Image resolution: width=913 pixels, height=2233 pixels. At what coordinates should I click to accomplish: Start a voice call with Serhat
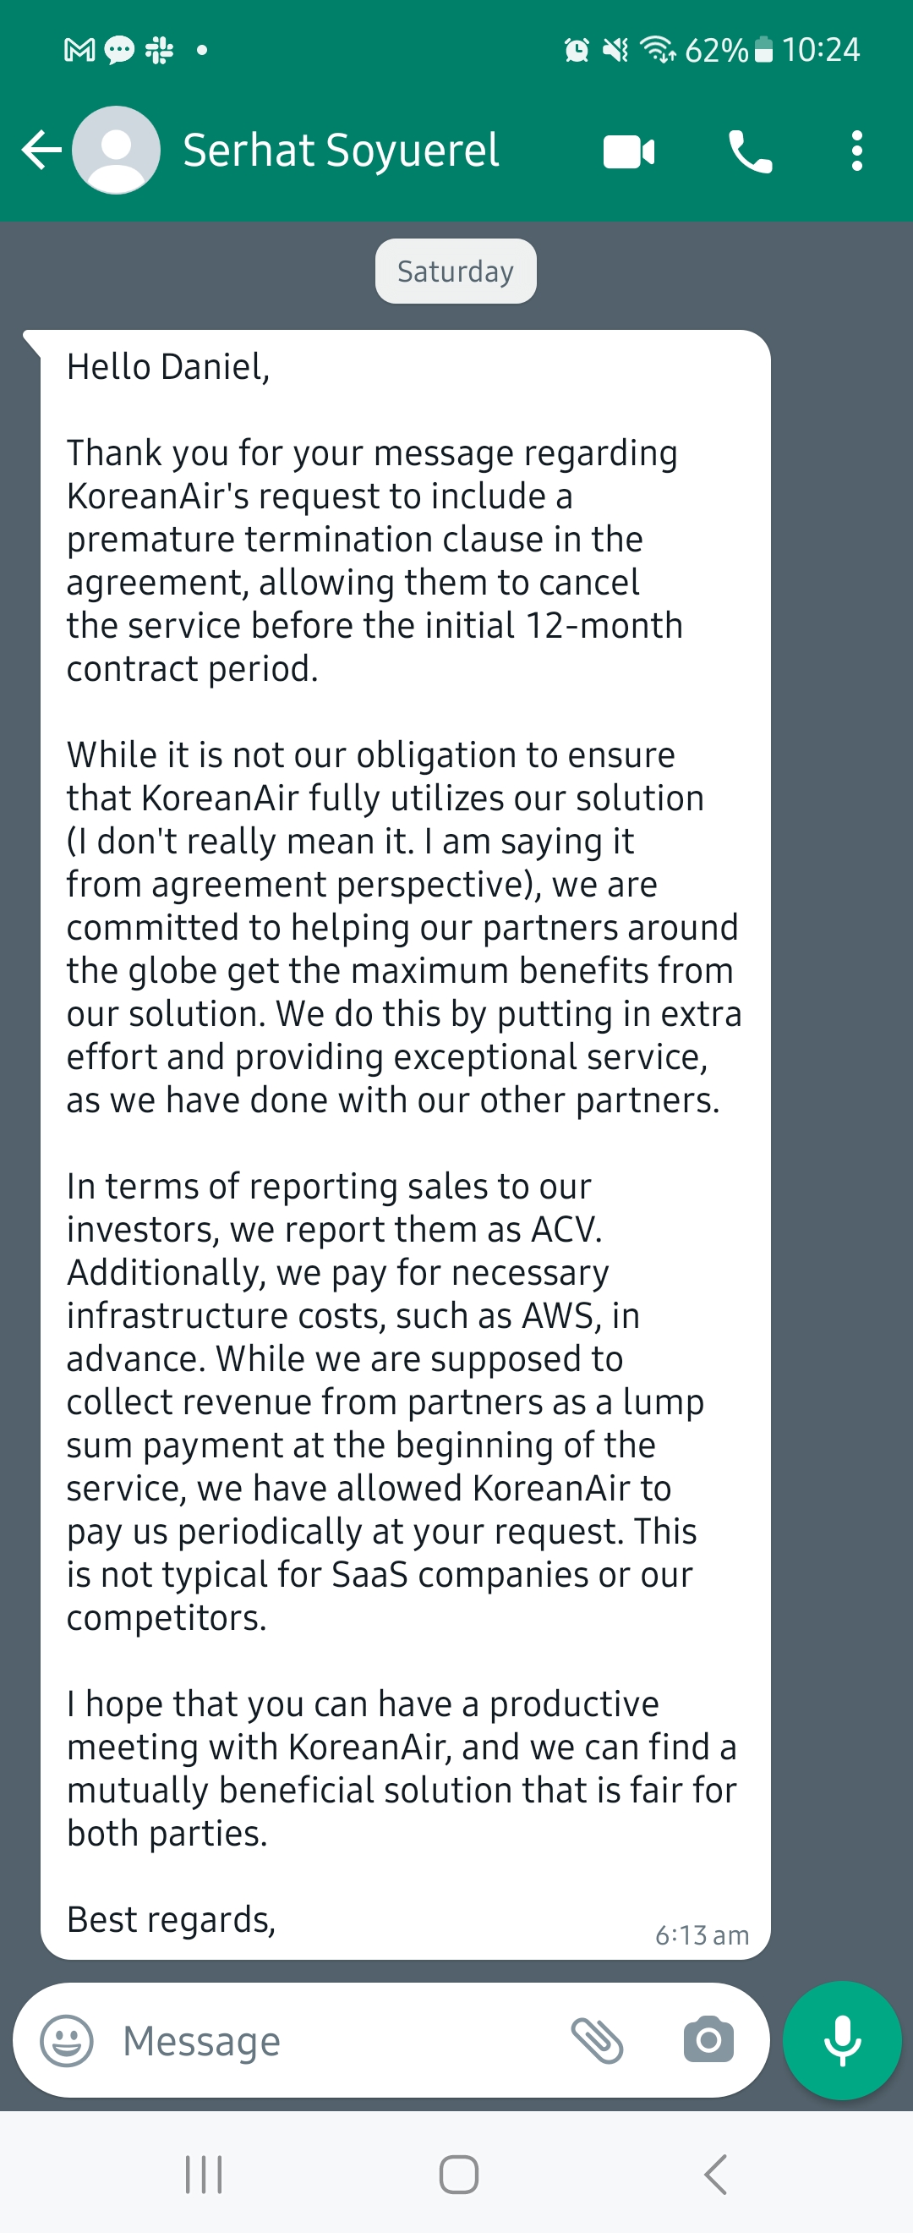click(749, 152)
